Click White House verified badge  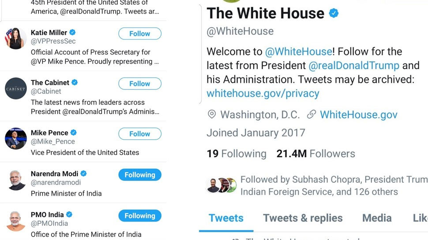coord(334,13)
